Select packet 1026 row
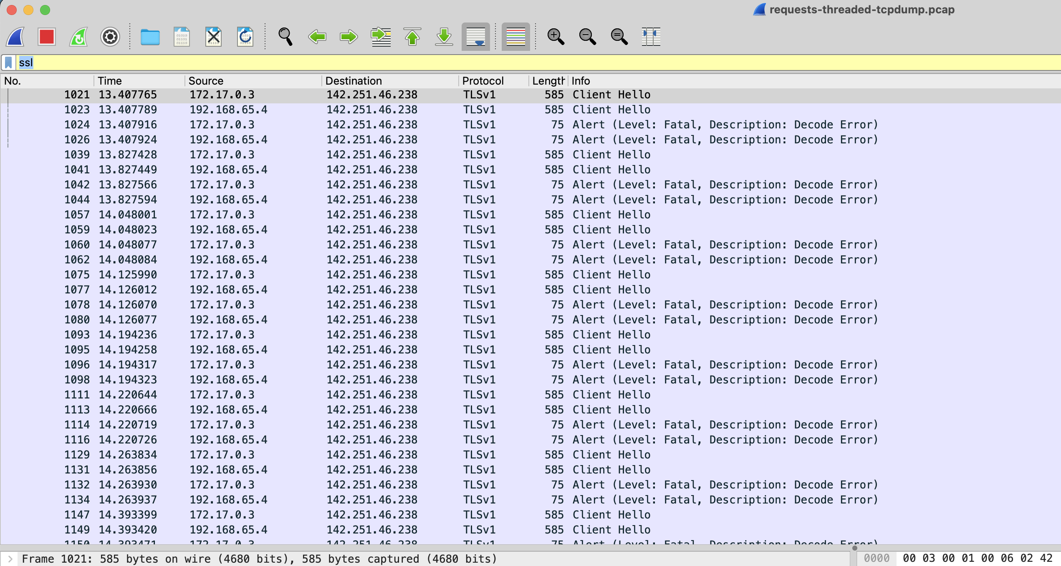This screenshot has height=566, width=1061. click(530, 140)
